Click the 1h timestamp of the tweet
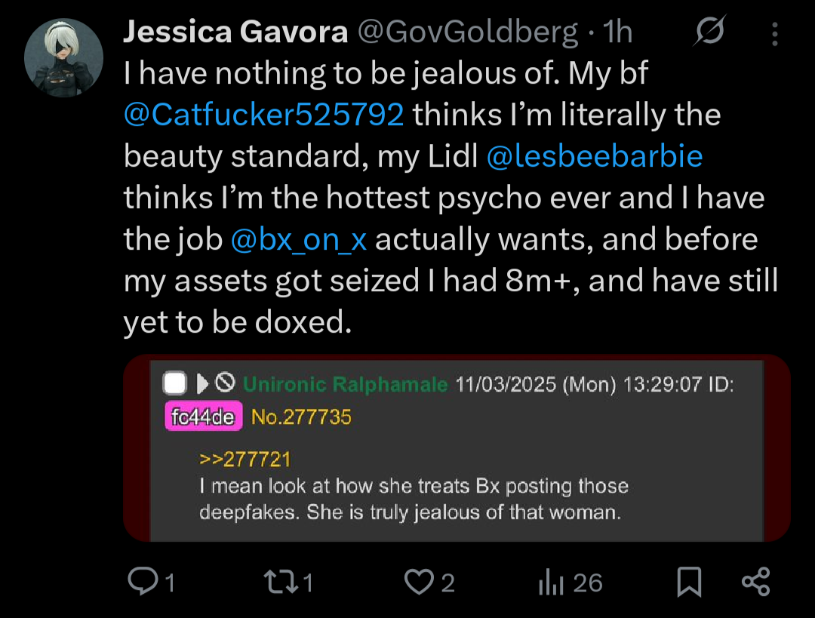Viewport: 815px width, 618px height. click(x=618, y=32)
